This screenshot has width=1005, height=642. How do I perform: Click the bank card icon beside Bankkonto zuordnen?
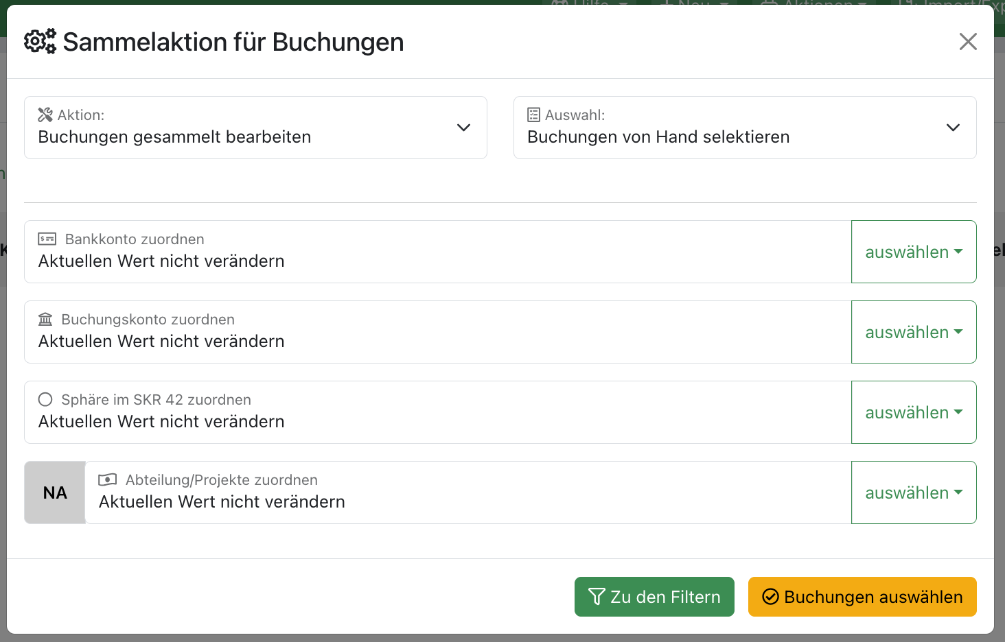(x=47, y=239)
